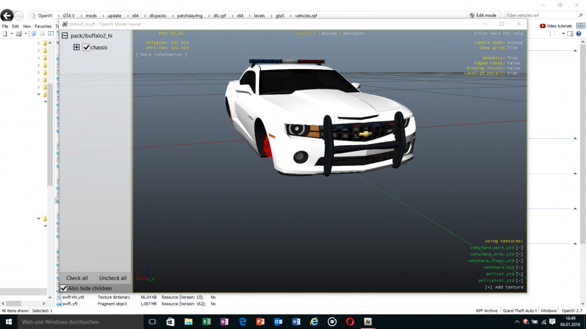
Task: Change Level of Detail High value
Action: 512,73
